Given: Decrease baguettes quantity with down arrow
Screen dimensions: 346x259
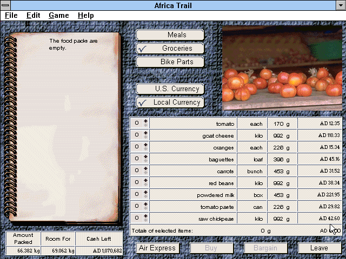Looking at the screenshot, I should coord(145,161).
